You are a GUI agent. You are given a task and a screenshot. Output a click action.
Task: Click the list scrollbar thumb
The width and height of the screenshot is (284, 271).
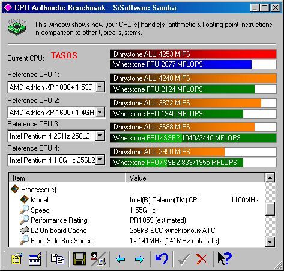tap(270, 209)
